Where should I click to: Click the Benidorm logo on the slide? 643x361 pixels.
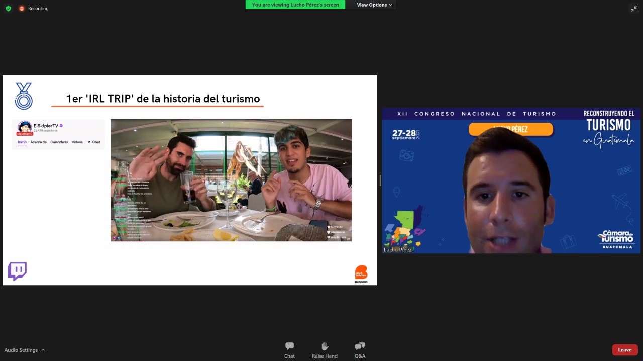(x=361, y=274)
